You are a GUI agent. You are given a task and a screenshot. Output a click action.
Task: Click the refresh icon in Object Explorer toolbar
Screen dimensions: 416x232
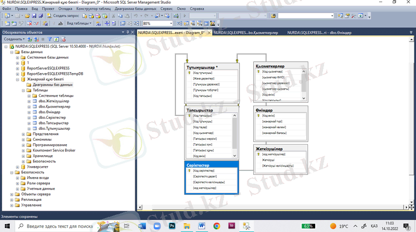56,39
